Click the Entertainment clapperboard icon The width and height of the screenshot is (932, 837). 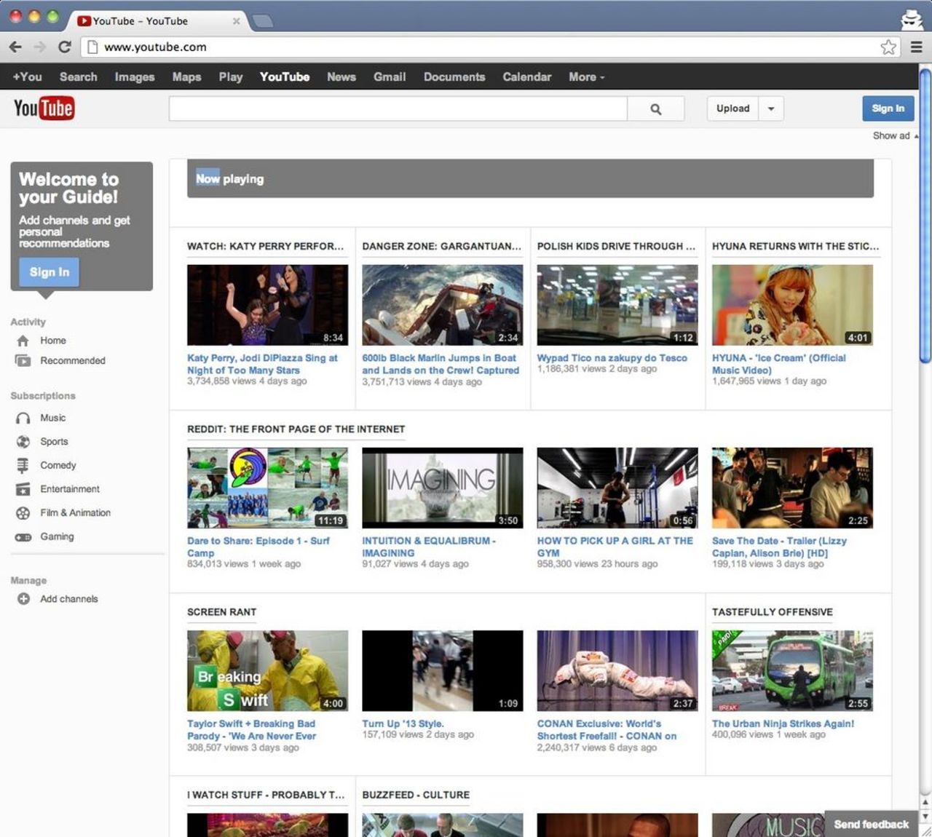[x=23, y=489]
